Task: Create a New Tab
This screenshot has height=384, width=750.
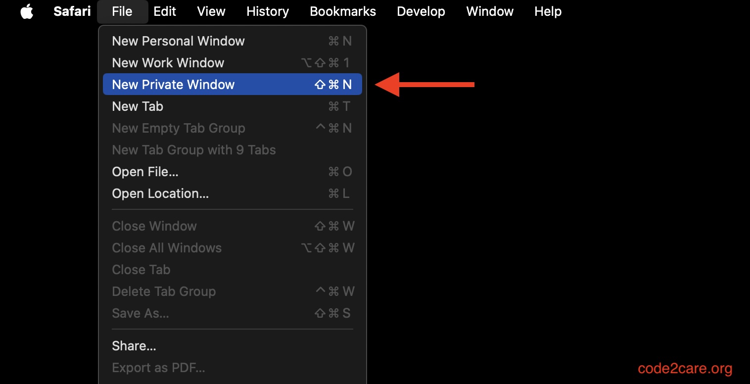Action: pyautogui.click(x=138, y=106)
